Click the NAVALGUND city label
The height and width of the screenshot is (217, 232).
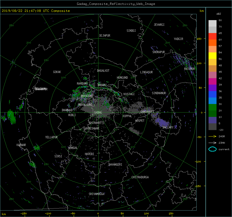[85, 105]
